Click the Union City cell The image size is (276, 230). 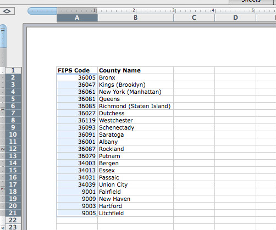click(135, 184)
